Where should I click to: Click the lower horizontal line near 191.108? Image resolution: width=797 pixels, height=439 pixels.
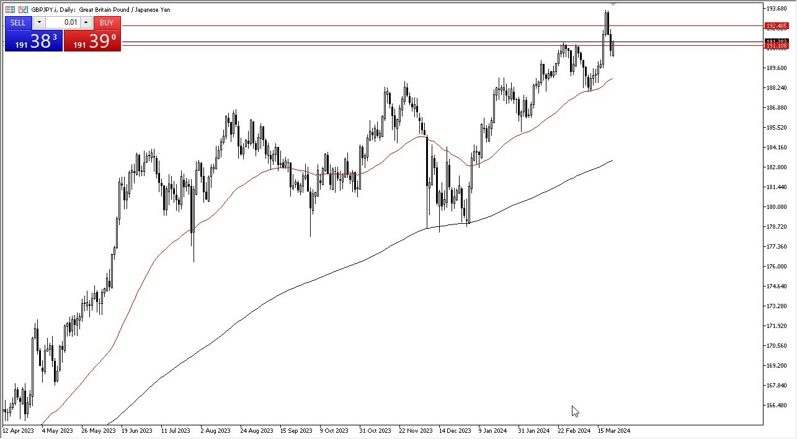tap(372, 46)
